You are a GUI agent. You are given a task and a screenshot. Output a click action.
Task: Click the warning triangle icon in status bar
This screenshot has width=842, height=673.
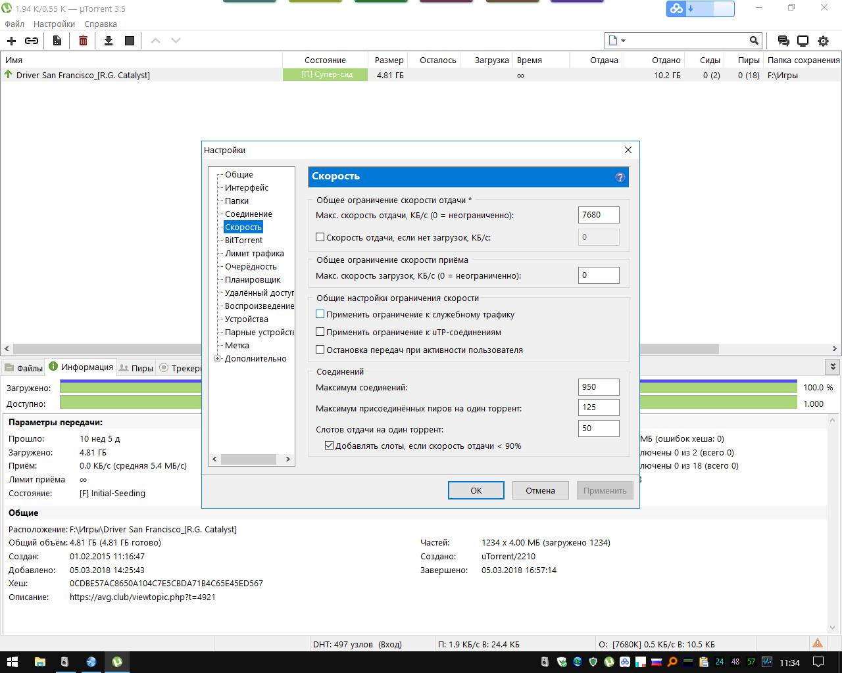(x=817, y=643)
